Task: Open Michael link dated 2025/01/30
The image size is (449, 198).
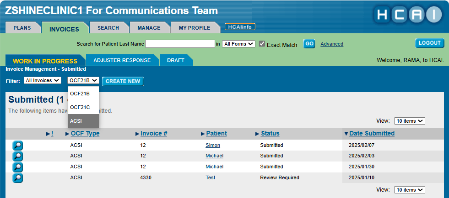Action: 215,167
